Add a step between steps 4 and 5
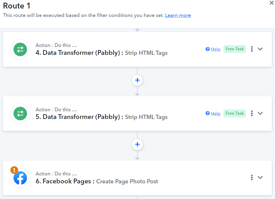This screenshot has width=275, height=199. pyautogui.click(x=137, y=80)
